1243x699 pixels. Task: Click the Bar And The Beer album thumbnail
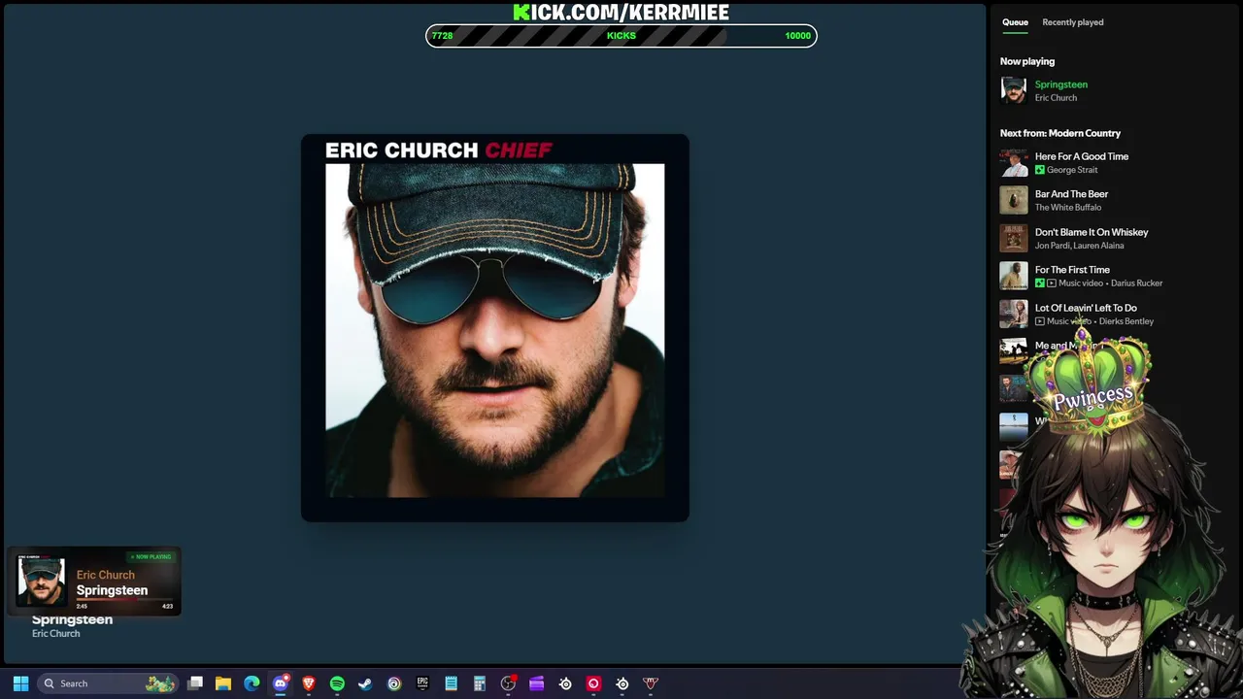1014,200
